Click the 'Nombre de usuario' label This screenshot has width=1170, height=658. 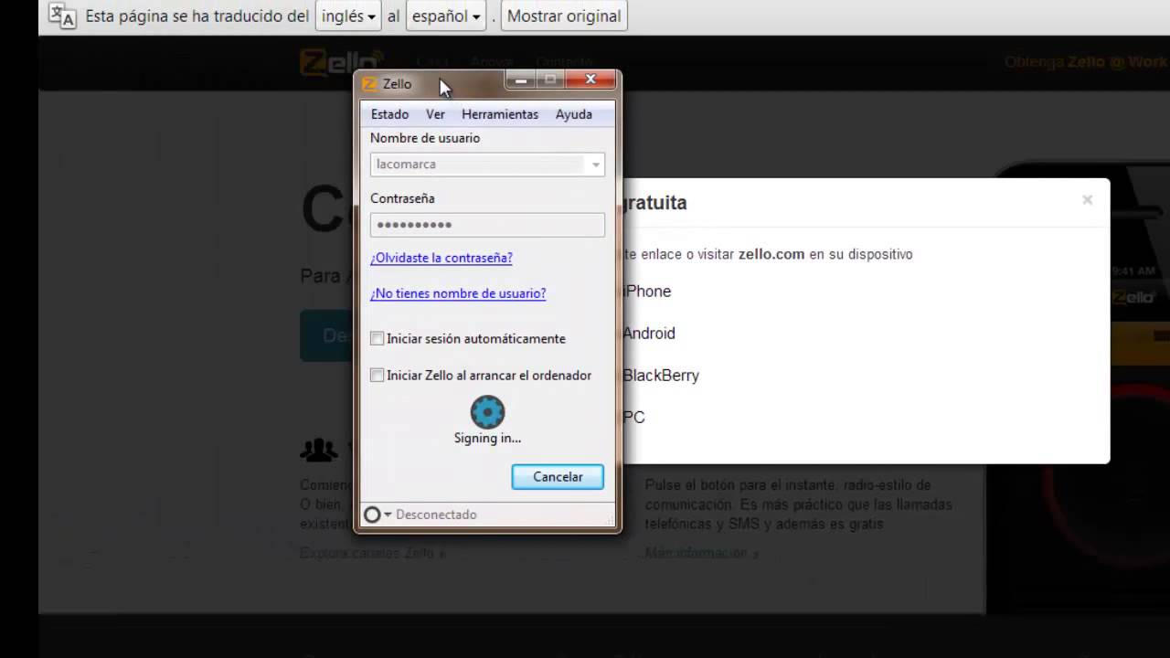coord(425,138)
